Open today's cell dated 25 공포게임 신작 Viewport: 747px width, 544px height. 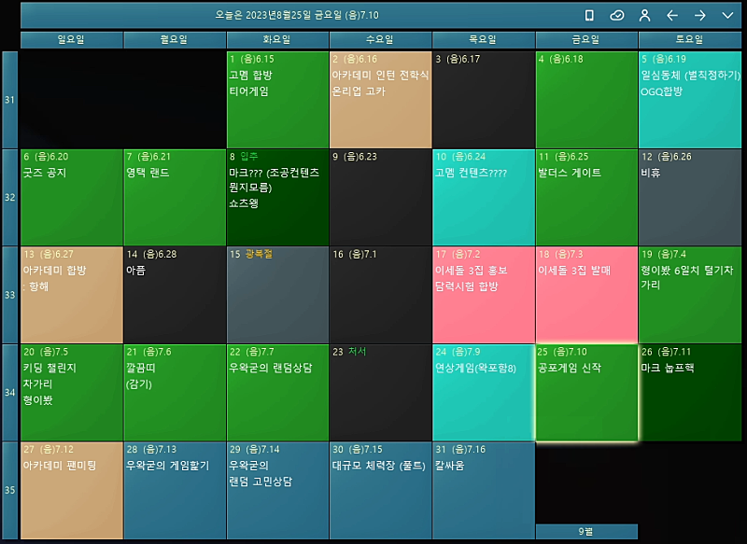tap(586, 393)
